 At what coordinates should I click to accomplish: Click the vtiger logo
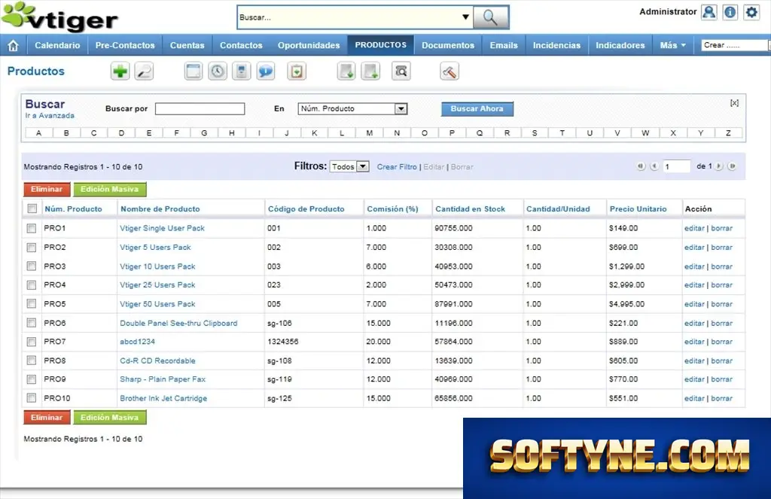click(x=60, y=17)
